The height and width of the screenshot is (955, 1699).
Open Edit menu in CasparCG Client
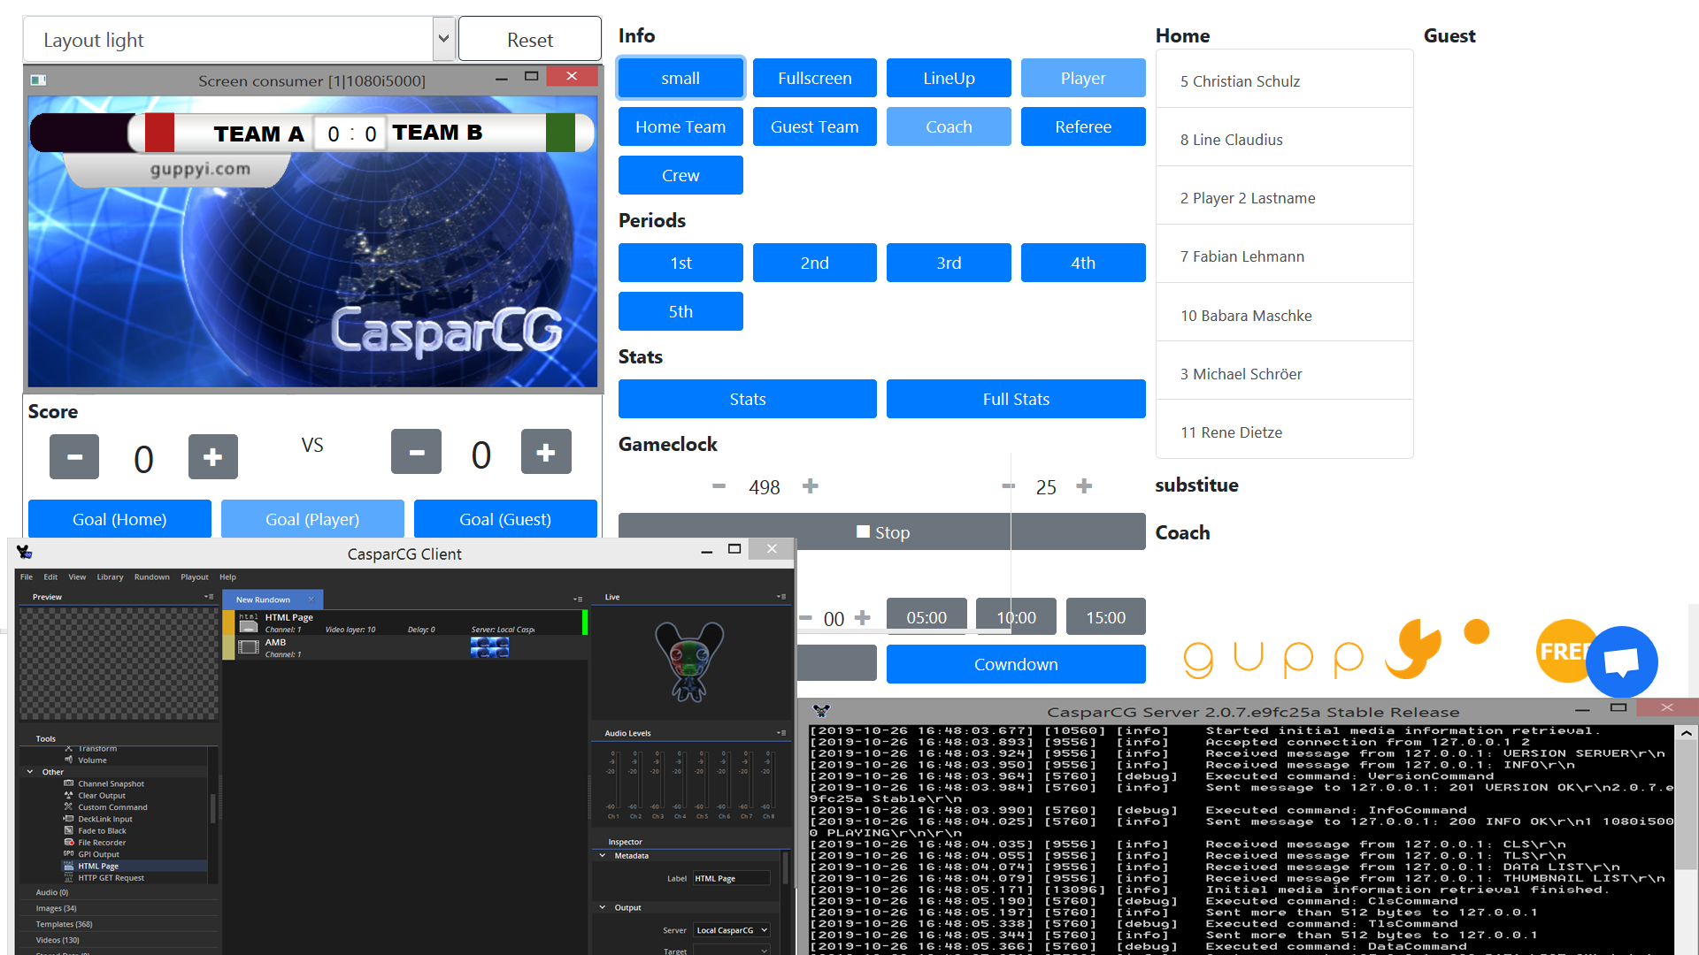click(50, 577)
